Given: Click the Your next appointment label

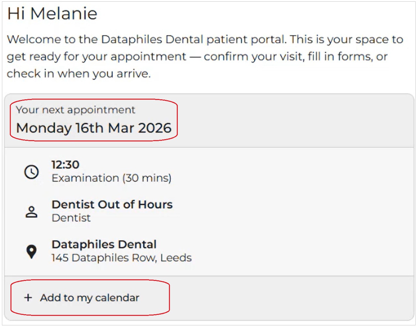Looking at the screenshot, I should 75,110.
